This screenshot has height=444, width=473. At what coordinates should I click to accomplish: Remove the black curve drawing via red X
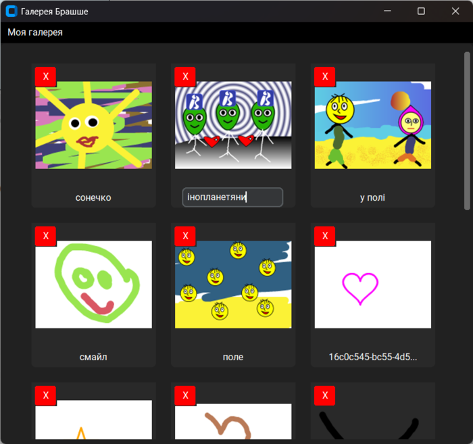click(x=325, y=395)
